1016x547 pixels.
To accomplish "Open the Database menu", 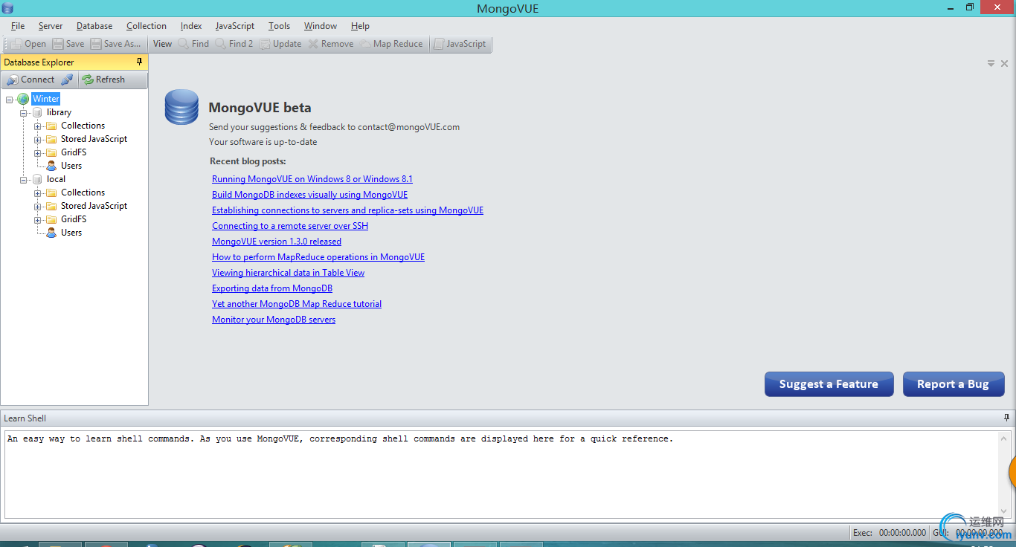I will pyautogui.click(x=94, y=26).
